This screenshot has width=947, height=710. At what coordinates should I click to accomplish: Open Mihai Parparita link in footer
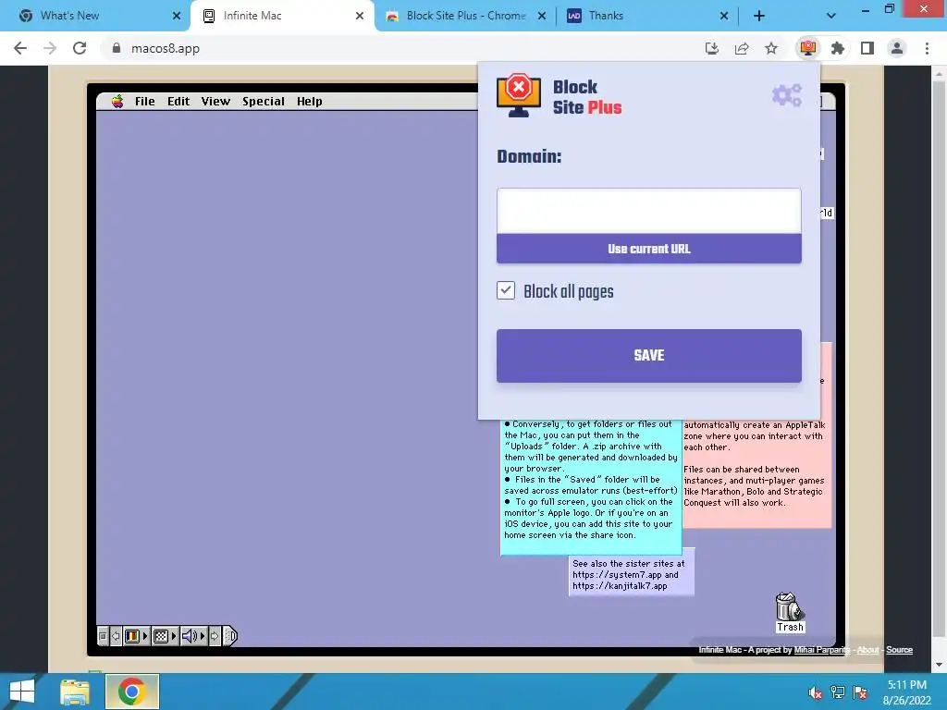821,650
